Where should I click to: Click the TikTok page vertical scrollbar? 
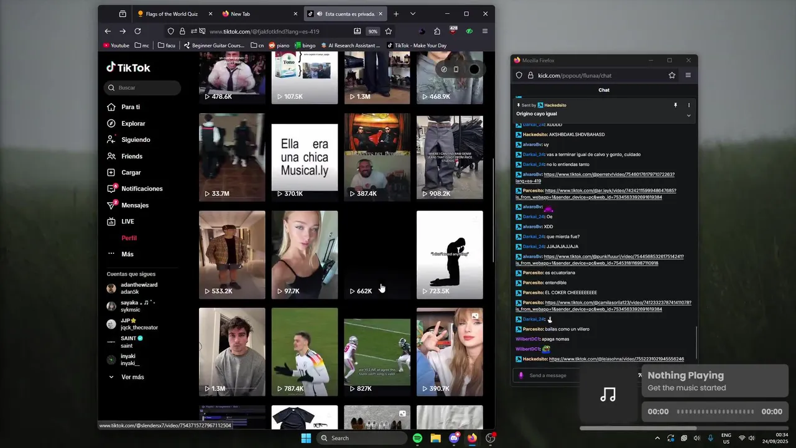coord(493,210)
